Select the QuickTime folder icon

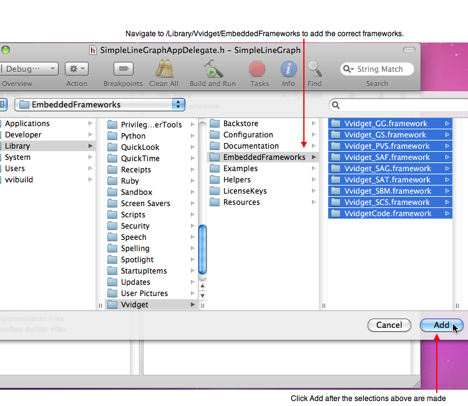(x=112, y=158)
